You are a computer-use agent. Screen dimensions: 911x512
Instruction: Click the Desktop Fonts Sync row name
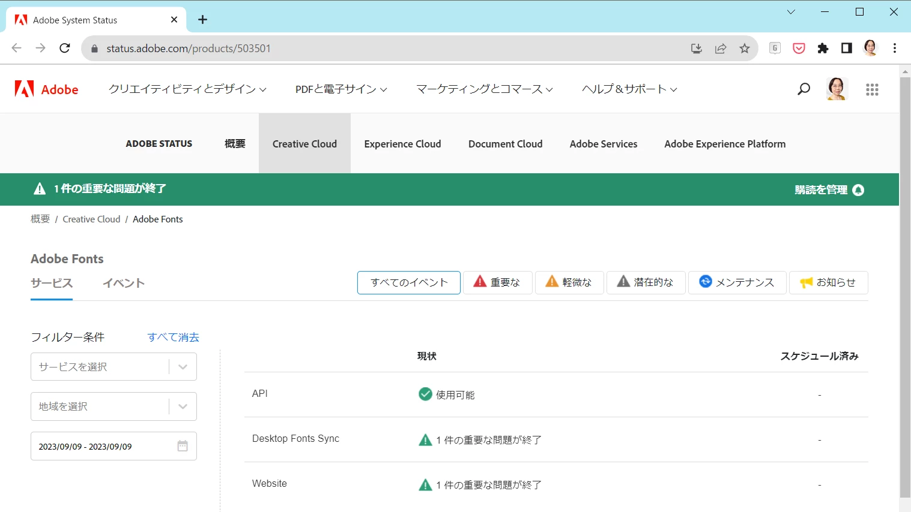(x=295, y=438)
